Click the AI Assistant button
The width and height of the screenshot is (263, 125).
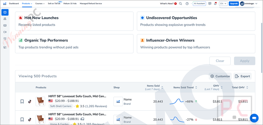click(x=199, y=4)
